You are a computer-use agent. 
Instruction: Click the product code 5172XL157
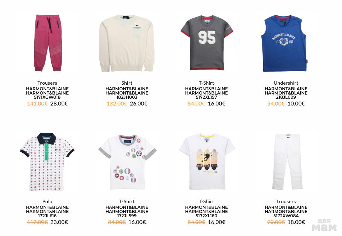206,97
